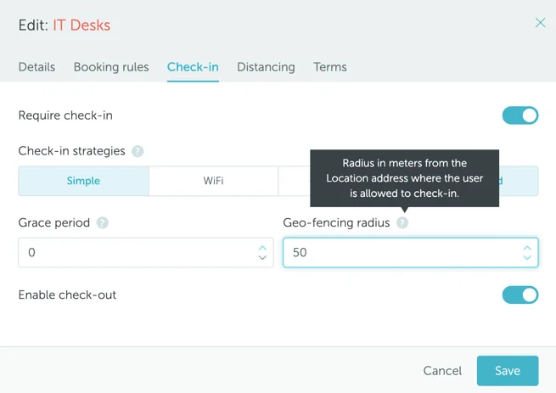Turn off the Enable check-out switch

519,295
